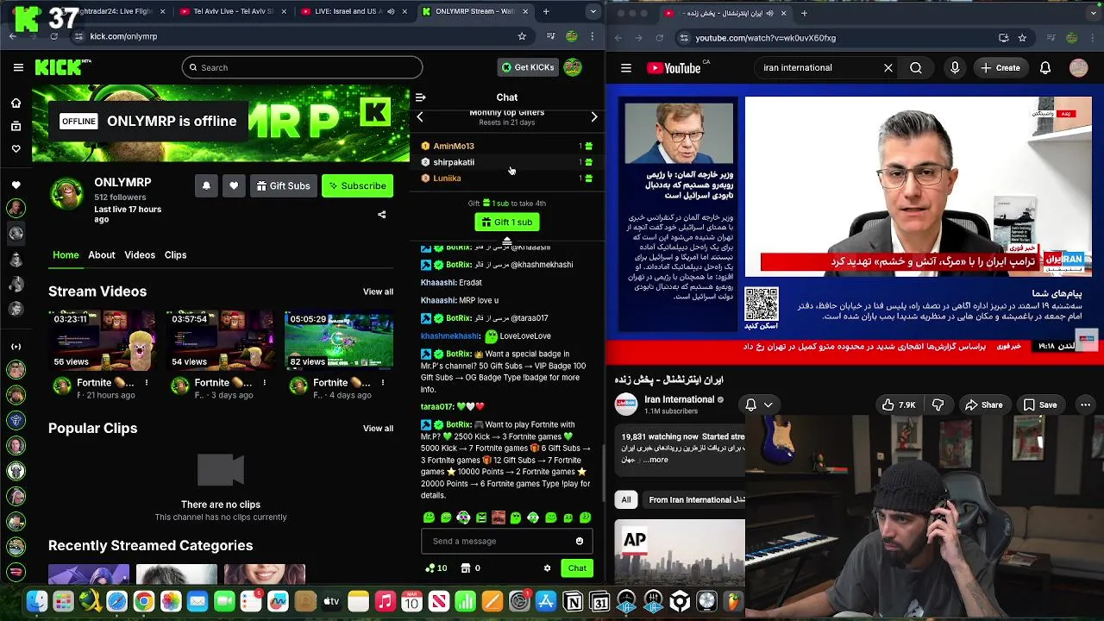Toggle notification bell for ONLYMRP

(x=206, y=185)
